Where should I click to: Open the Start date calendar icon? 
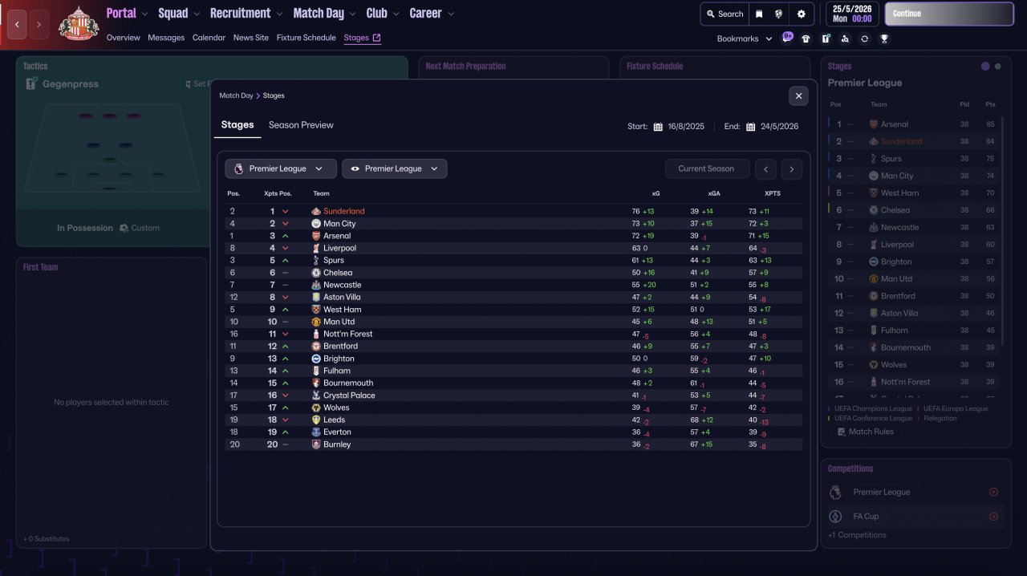click(x=658, y=127)
